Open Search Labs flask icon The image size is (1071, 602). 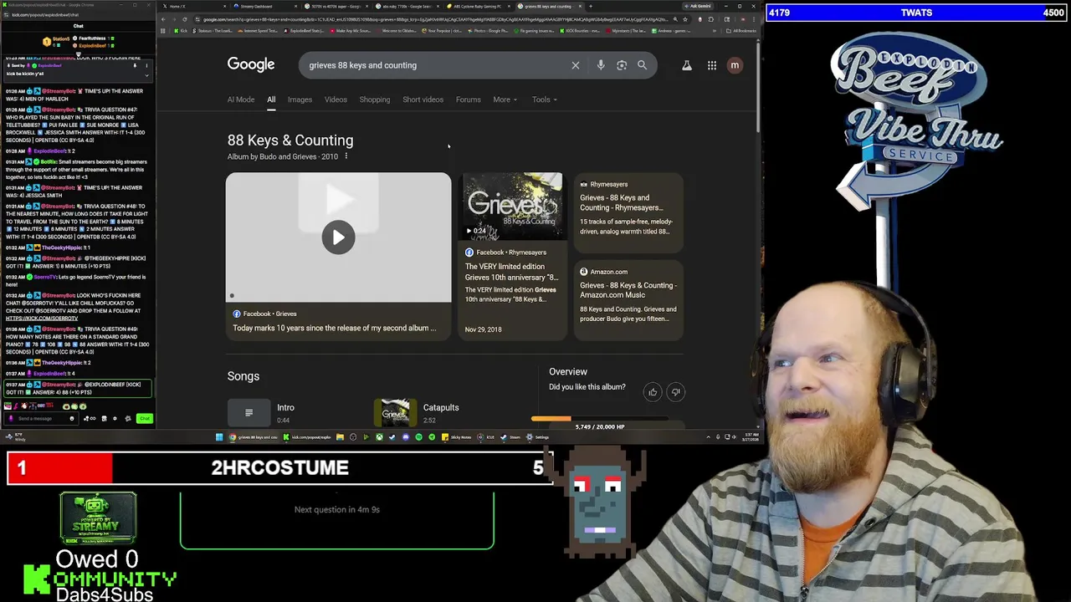687,65
